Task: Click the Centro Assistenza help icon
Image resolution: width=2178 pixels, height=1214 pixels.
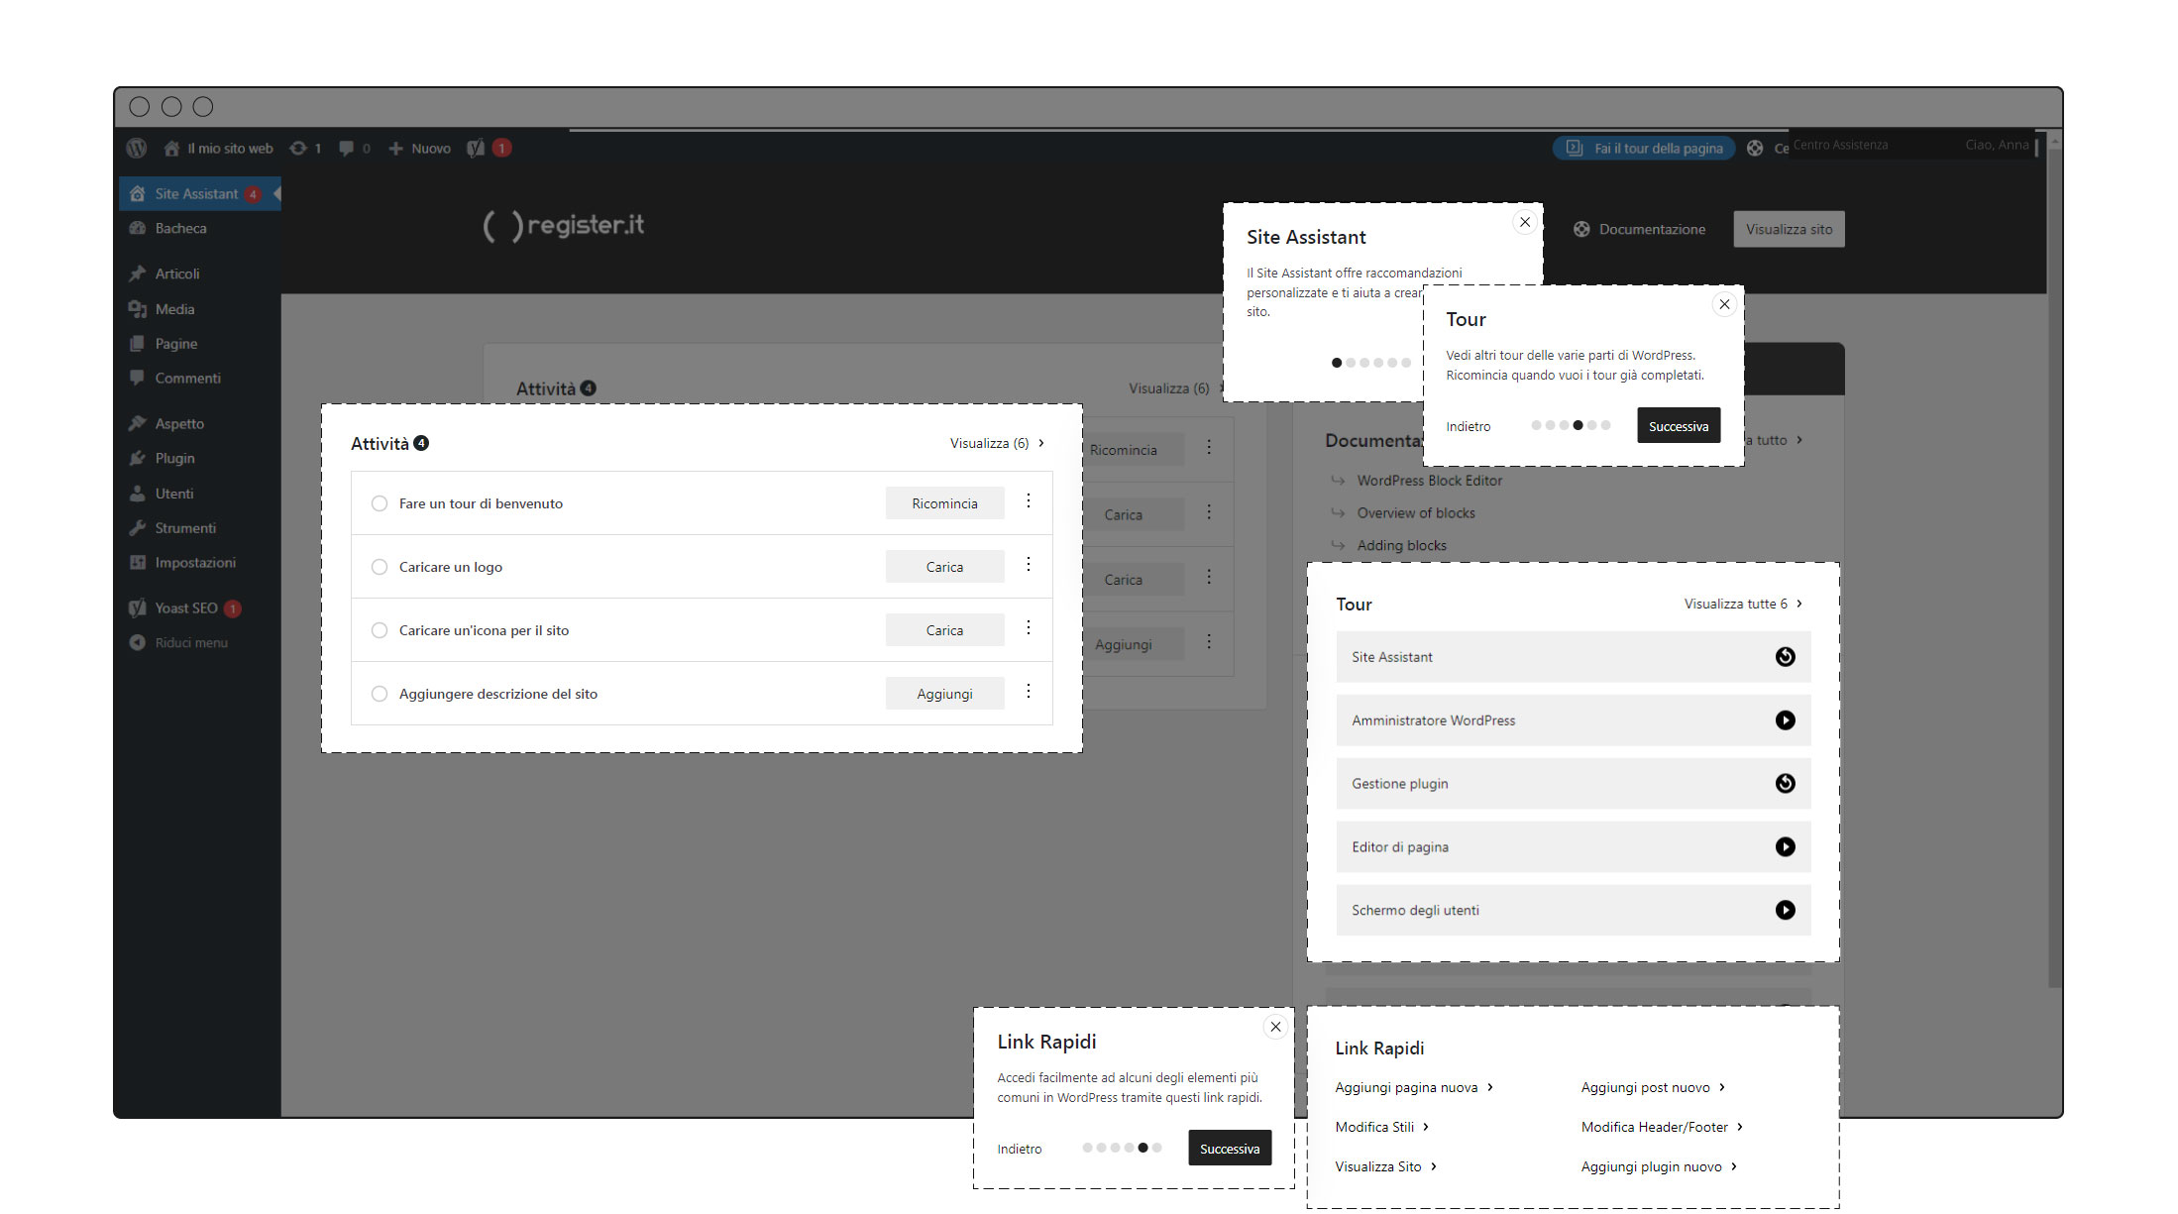Action: pos(1755,149)
